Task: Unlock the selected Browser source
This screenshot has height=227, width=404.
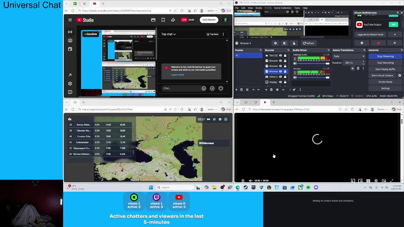Action: pos(285,71)
